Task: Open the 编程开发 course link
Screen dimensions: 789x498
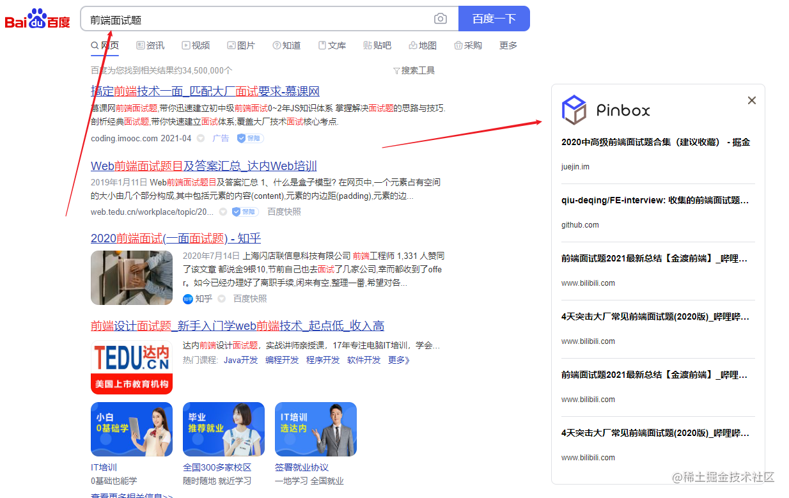Action: pyautogui.click(x=282, y=360)
